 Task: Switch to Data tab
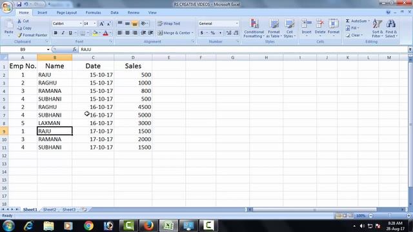click(114, 13)
